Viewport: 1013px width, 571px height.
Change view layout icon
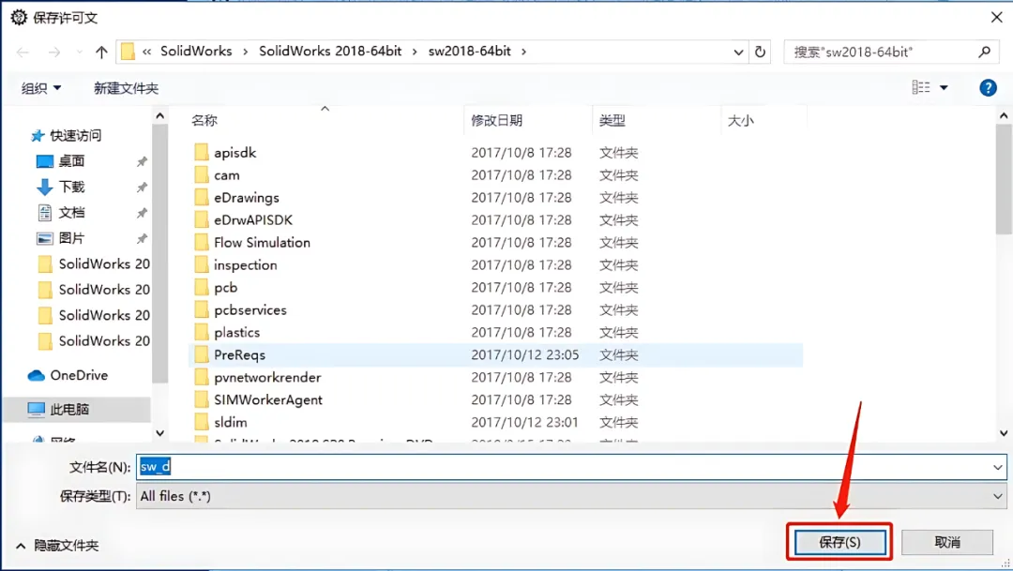point(921,87)
